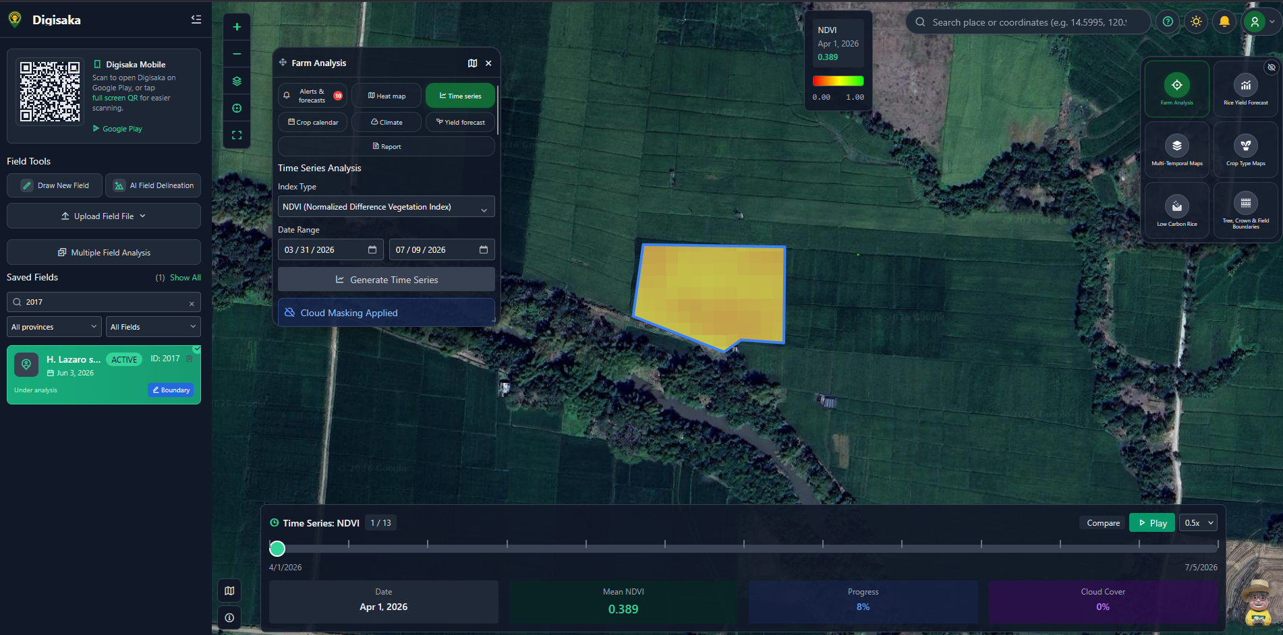Zoom in on the map
The width and height of the screenshot is (1283, 635).
tap(237, 27)
